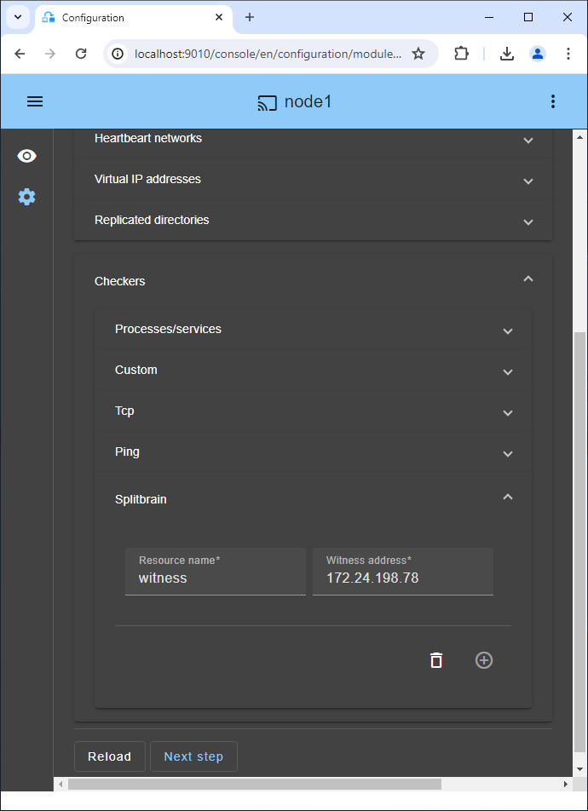Open browser downloads icon

click(x=507, y=53)
